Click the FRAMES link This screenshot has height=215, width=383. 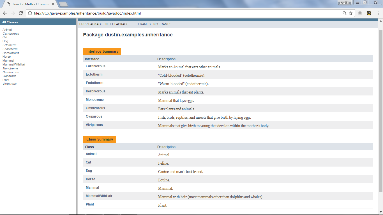144,24
